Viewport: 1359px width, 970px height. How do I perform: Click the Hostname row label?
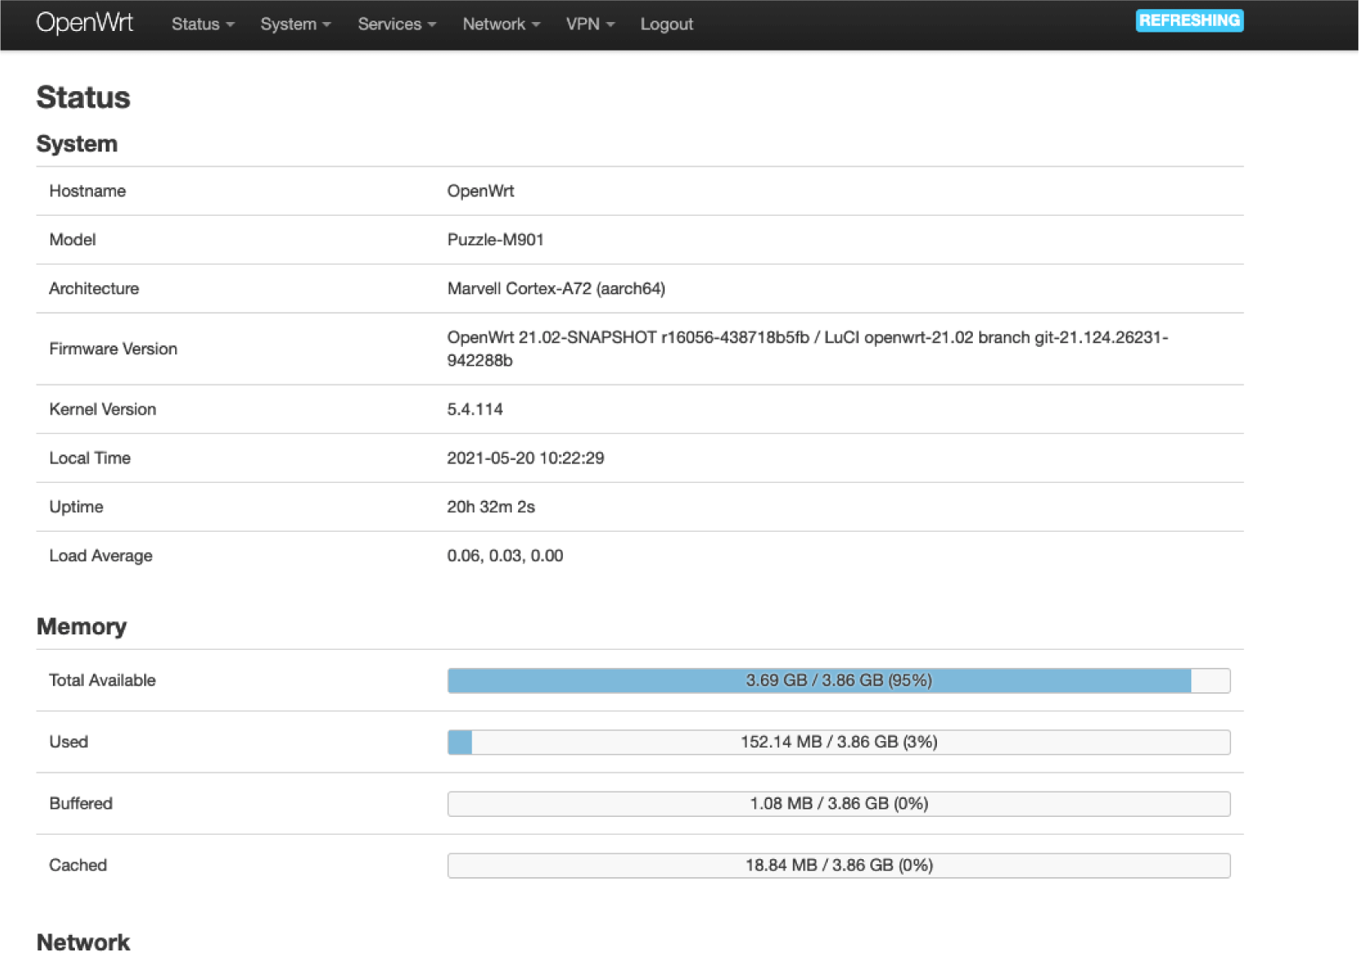click(87, 191)
